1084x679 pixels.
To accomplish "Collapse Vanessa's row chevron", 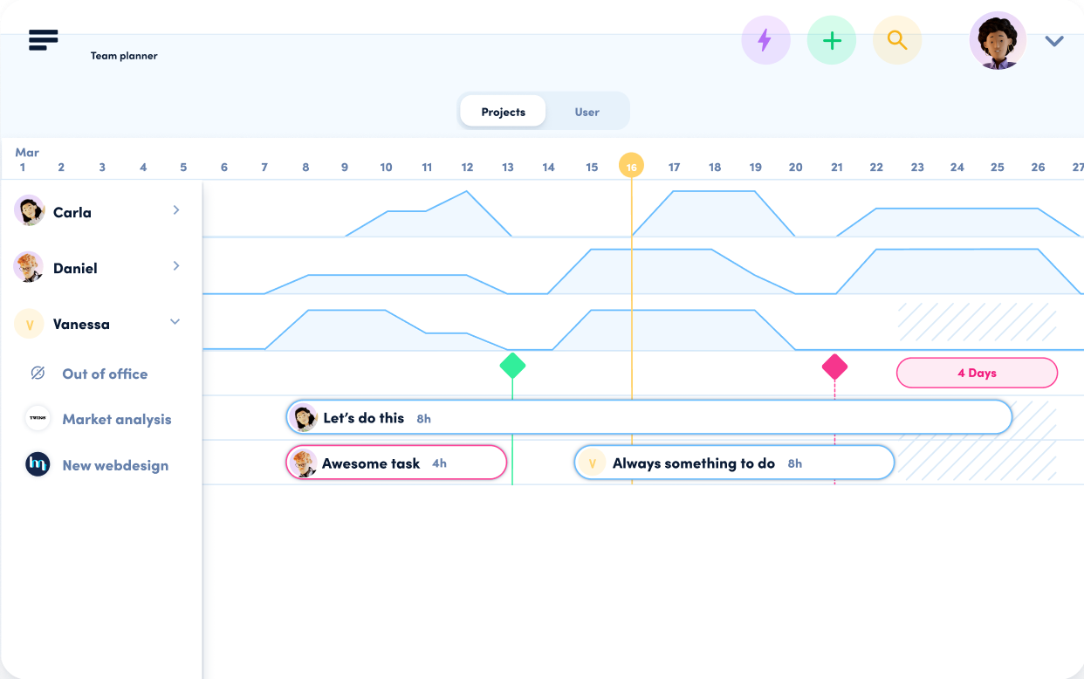I will (x=175, y=322).
